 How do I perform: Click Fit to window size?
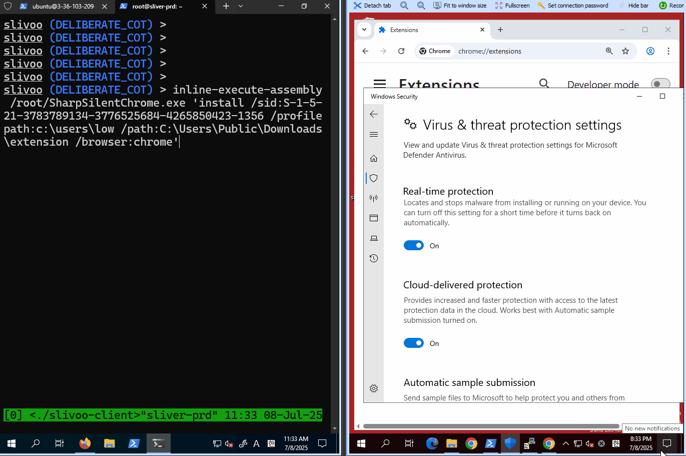point(460,6)
